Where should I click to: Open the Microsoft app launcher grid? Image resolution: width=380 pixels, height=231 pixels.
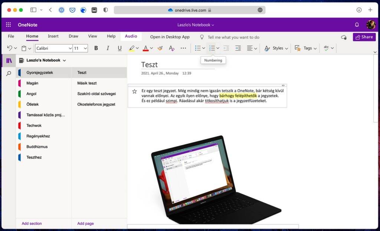coord(9,25)
